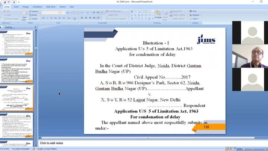Click the Redo icon in Quick Access
The height and width of the screenshot is (151, 268).
[14, 2]
